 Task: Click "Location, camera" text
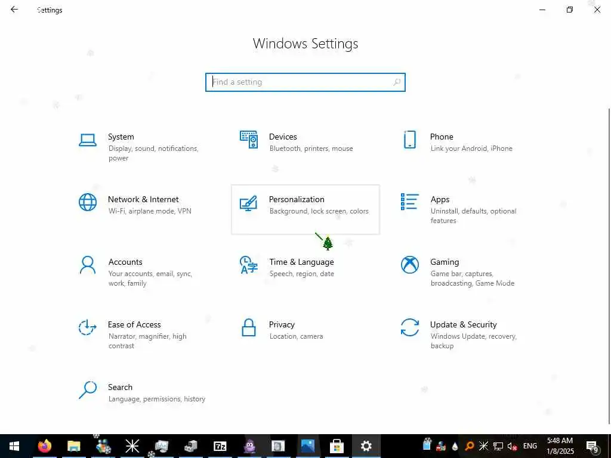click(x=296, y=336)
